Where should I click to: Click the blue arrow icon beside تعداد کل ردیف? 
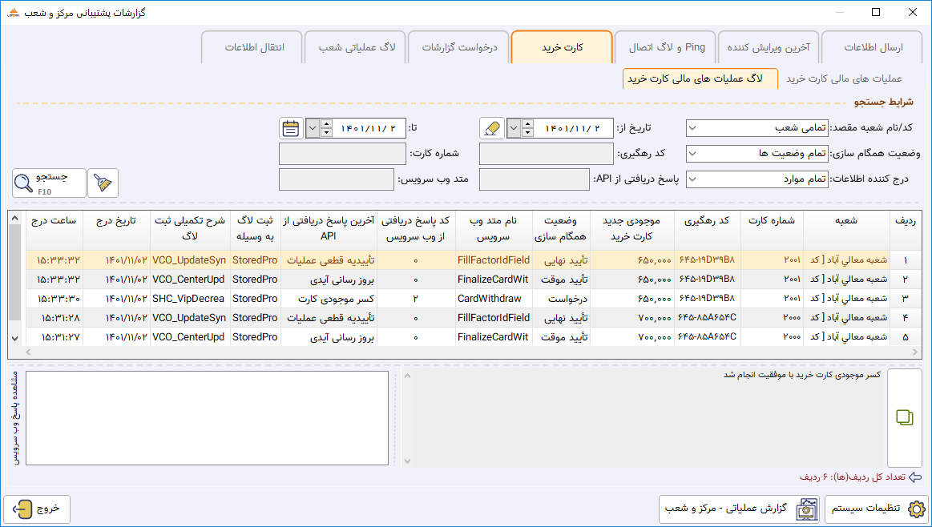915,477
